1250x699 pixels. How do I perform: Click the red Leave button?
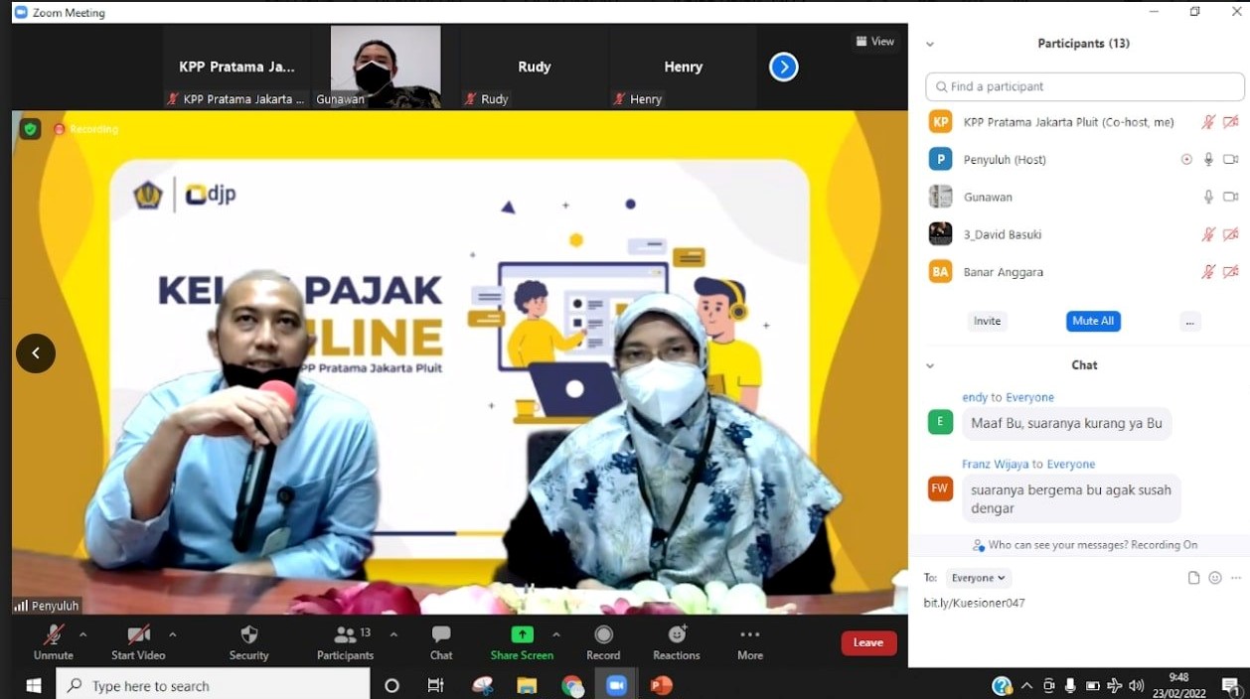click(x=868, y=642)
